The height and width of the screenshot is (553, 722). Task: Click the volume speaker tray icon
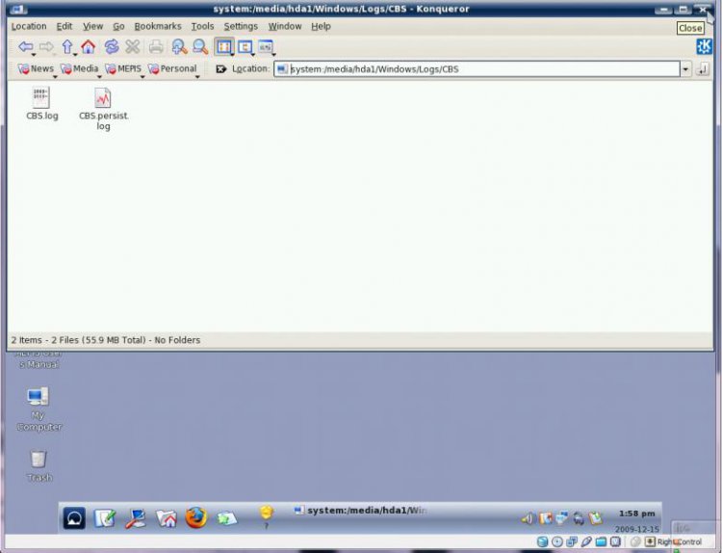528,519
